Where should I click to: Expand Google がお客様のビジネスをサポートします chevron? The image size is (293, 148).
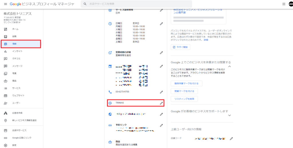click(x=230, y=115)
